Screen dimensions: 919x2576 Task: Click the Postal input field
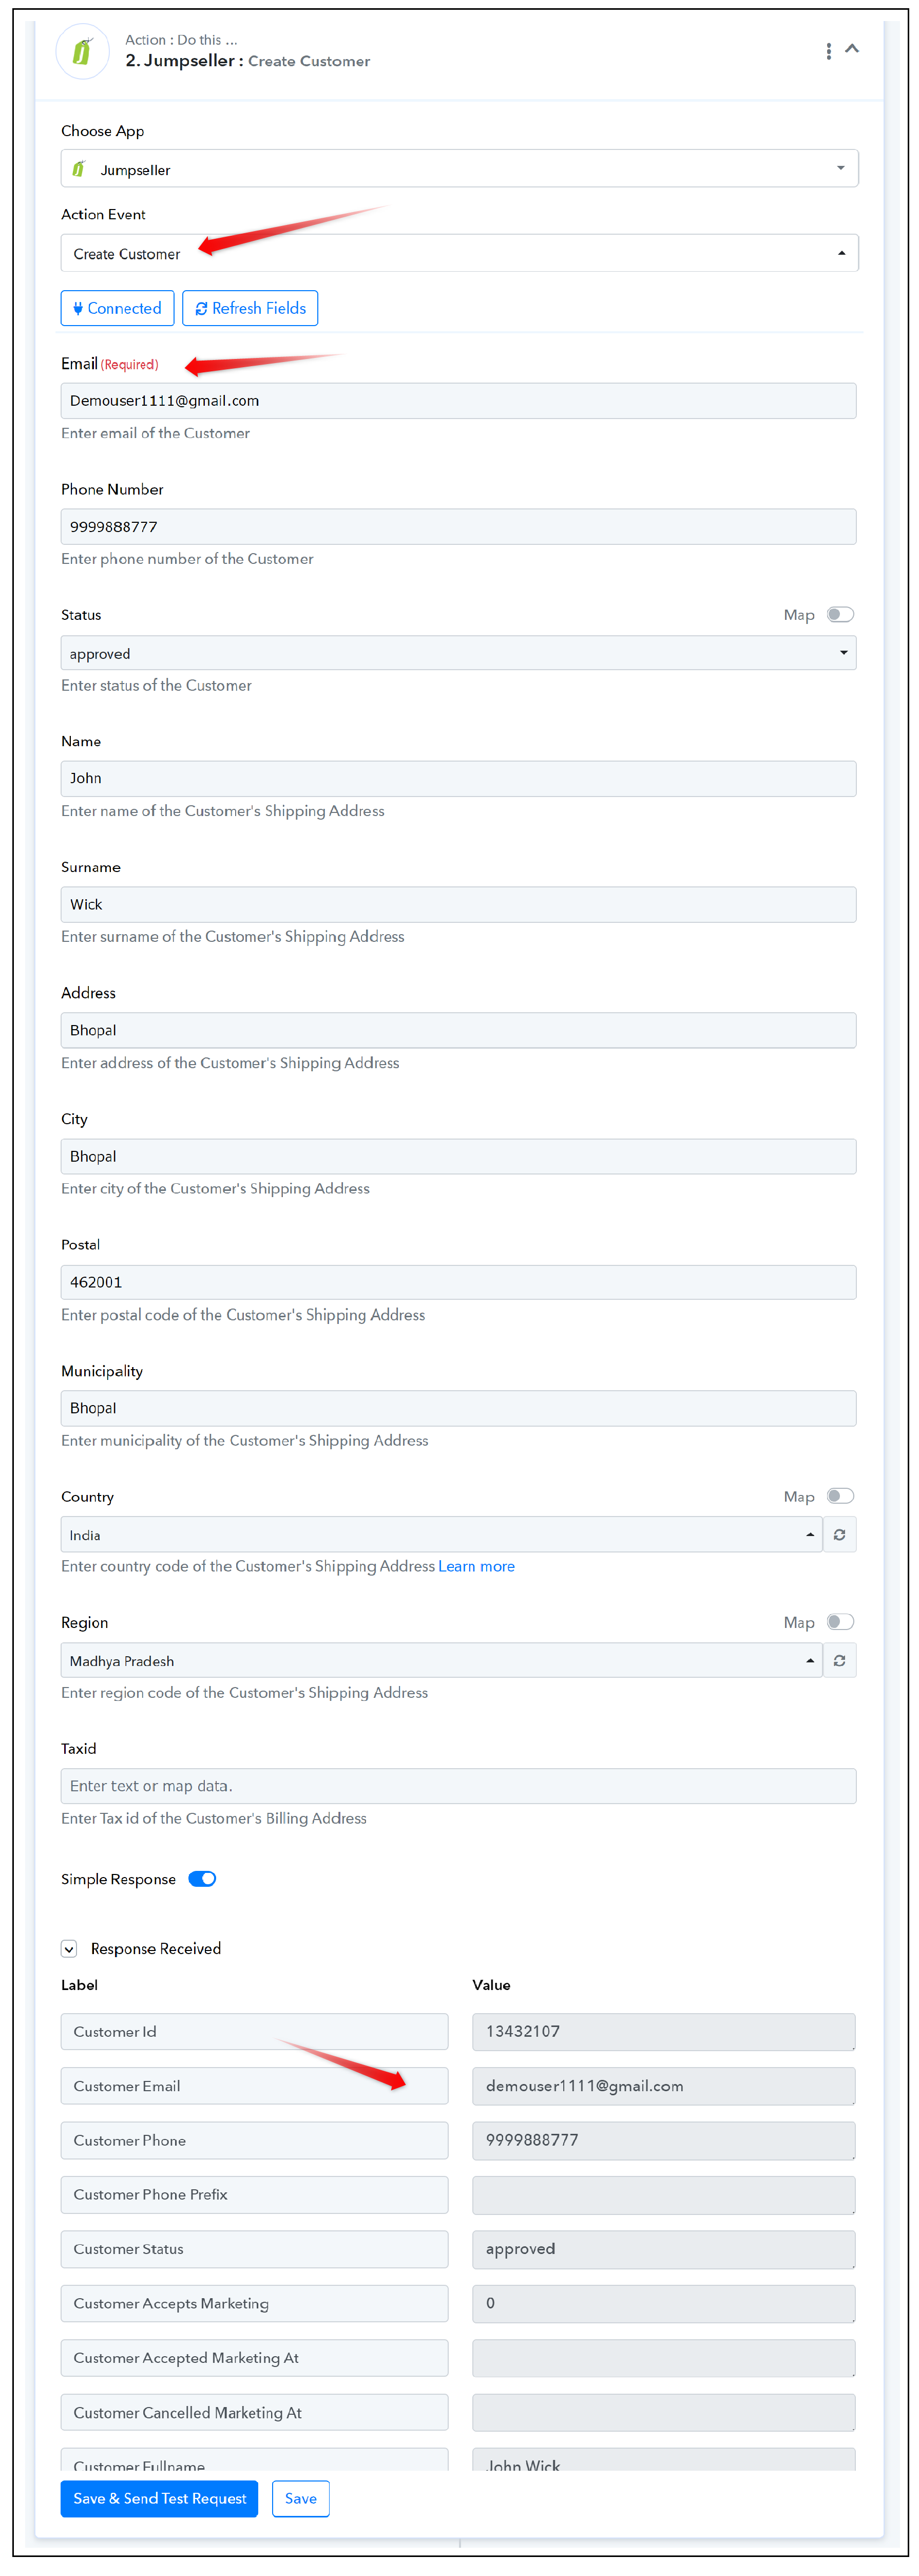tap(458, 1283)
